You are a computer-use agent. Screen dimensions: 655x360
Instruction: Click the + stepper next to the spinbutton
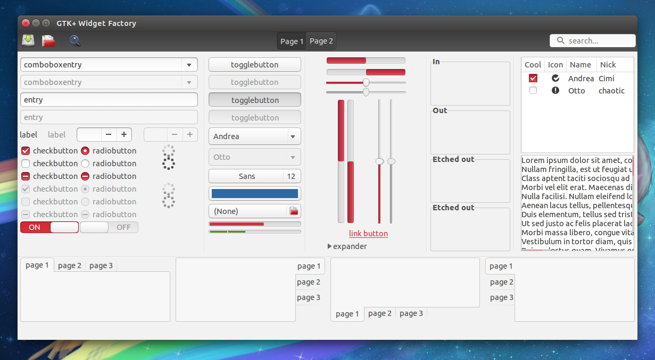(x=123, y=134)
